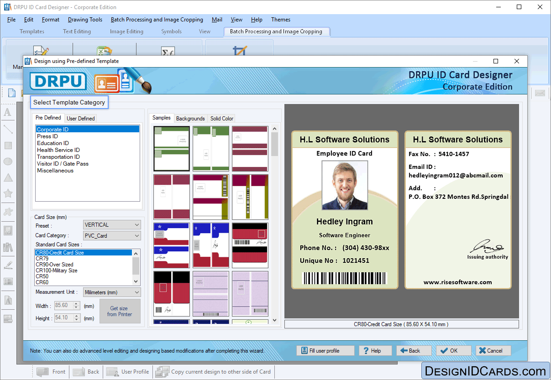Click the Cancel button
Viewport: 551px width, 380px height.
[493, 351]
